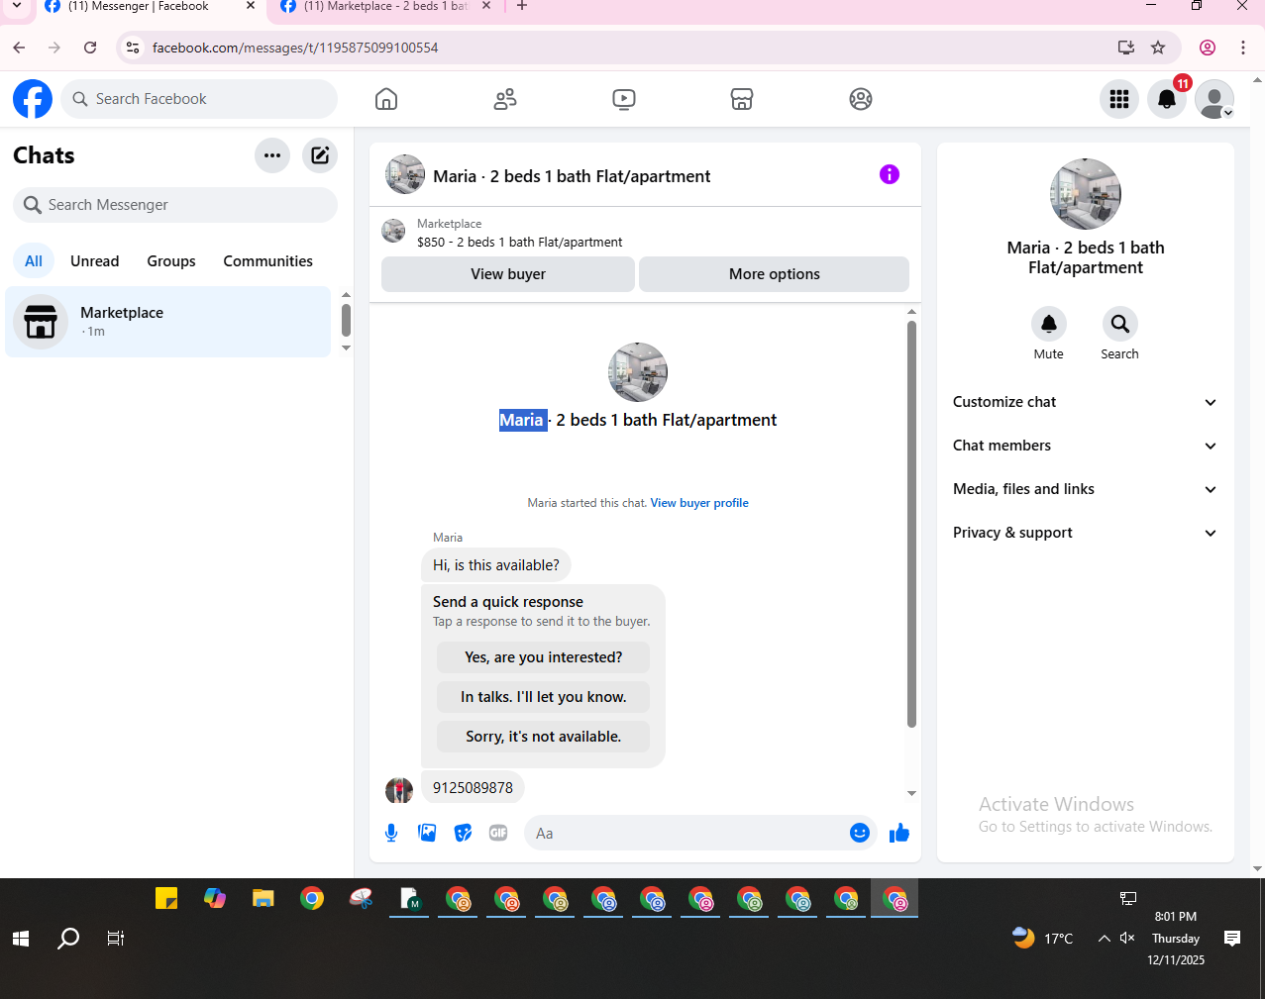Switch to the Marketplace 2 beds browser tab
1265x999 pixels.
click(x=386, y=7)
